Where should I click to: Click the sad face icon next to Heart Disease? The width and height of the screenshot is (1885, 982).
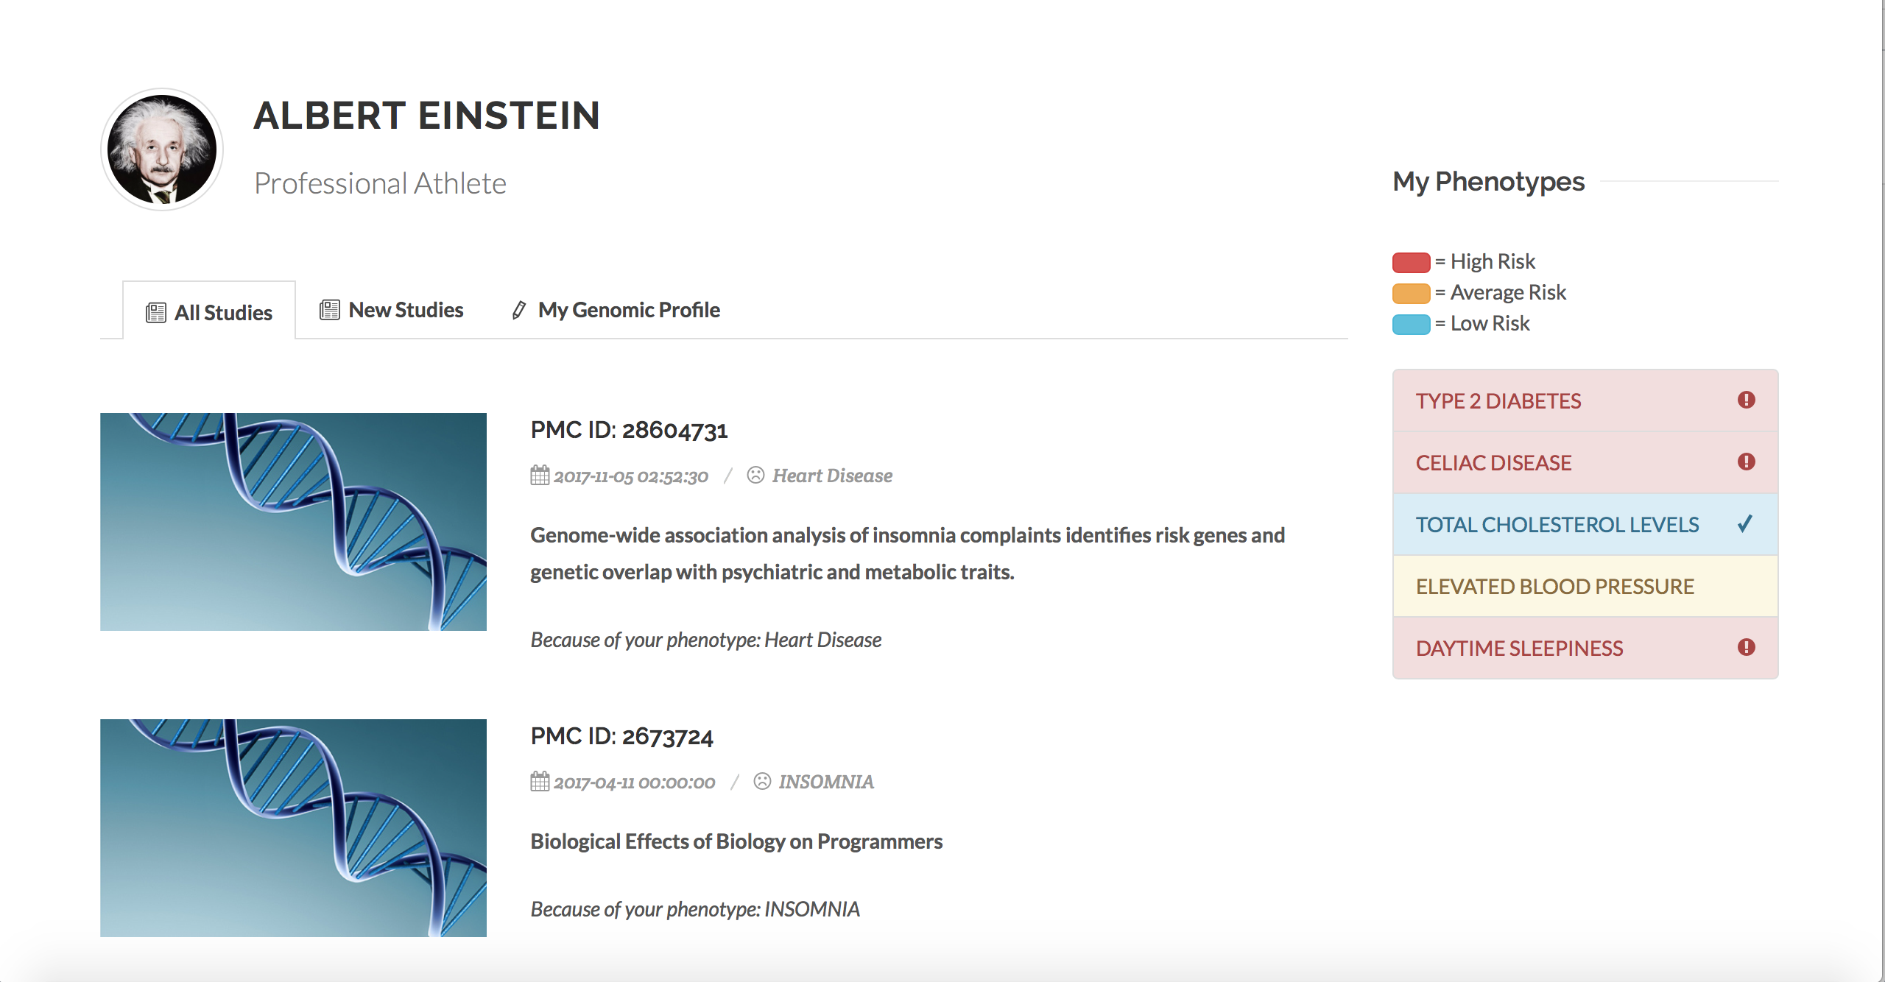(755, 475)
